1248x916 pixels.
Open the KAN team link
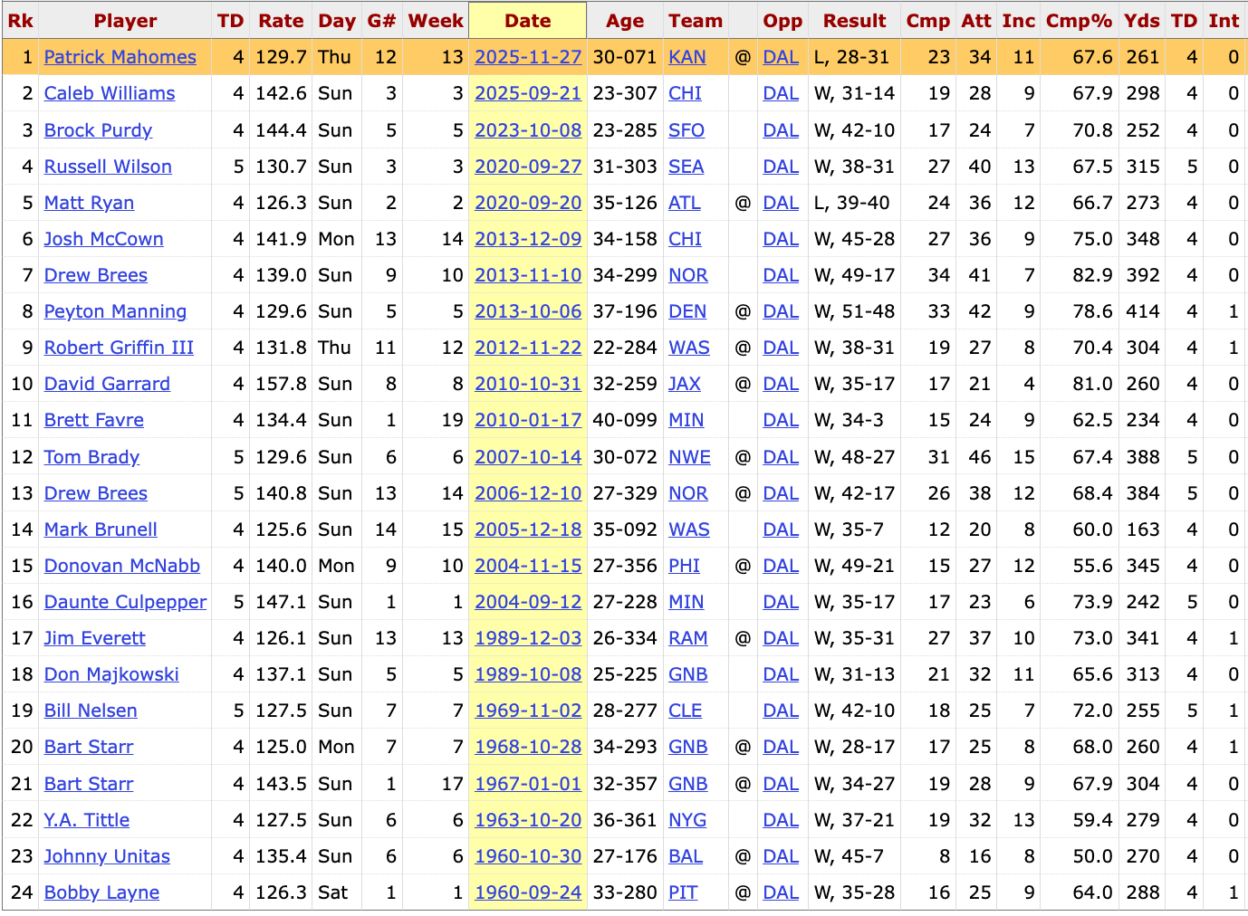click(x=687, y=57)
